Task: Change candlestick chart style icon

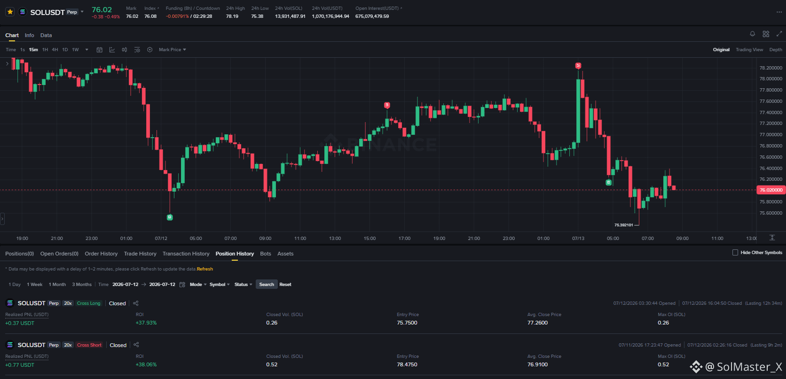Action: (125, 50)
